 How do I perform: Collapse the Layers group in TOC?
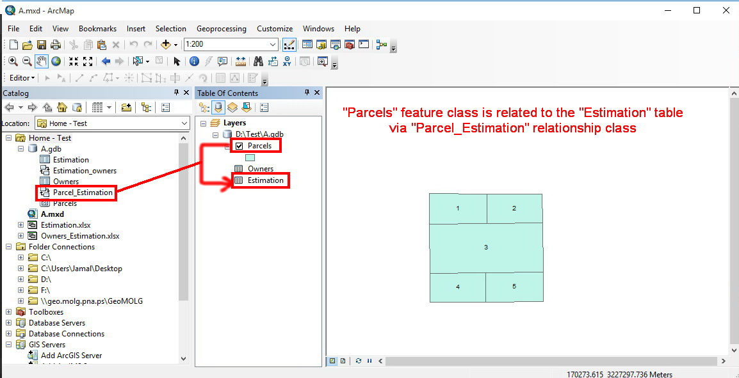[x=203, y=123]
